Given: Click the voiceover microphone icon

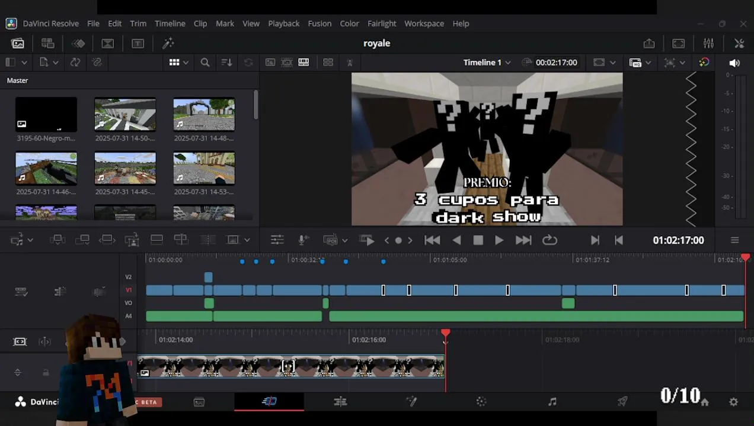Looking at the screenshot, I should tap(303, 240).
